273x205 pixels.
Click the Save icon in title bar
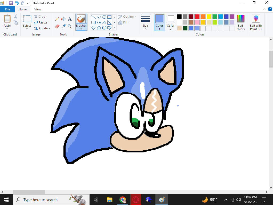coord(11,3)
